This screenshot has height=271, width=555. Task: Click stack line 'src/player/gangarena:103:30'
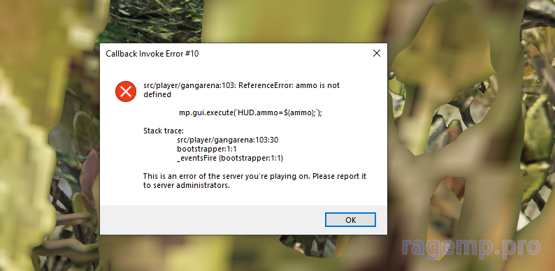point(228,140)
